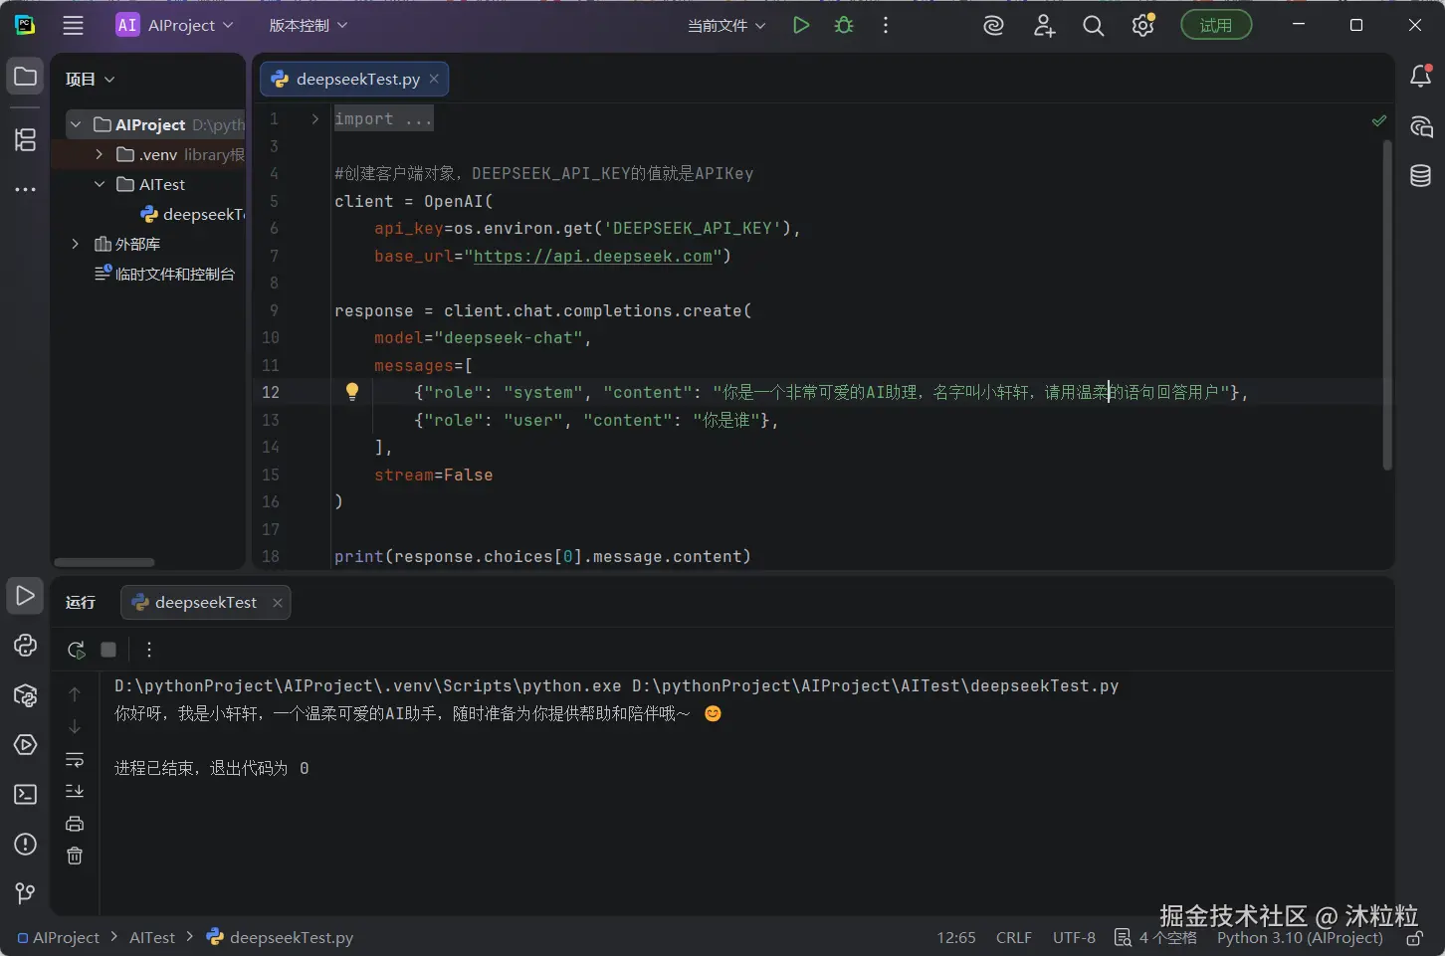Collapse the AITest folder

[x=99, y=185]
